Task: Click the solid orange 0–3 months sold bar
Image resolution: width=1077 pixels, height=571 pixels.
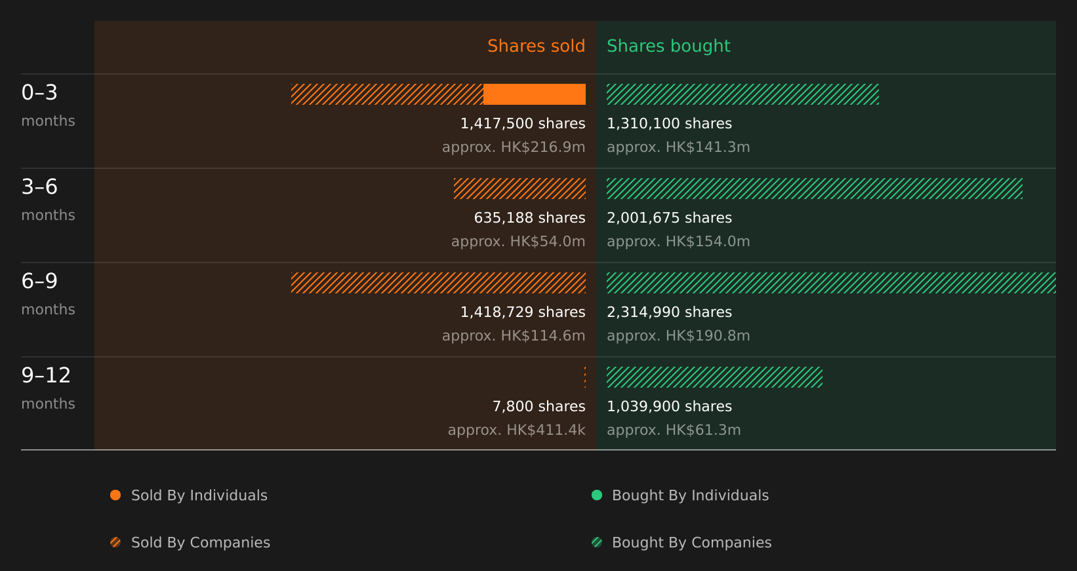Action: click(x=535, y=94)
